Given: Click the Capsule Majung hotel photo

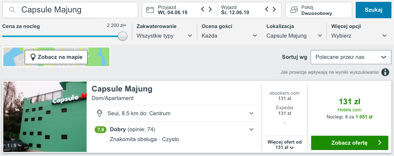Looking at the screenshot, I should coord(45,117).
